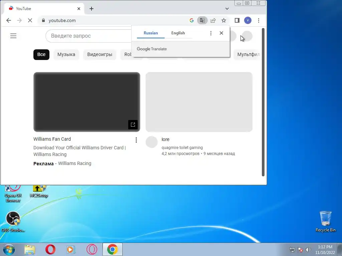Click the browser back arrow

(x=8, y=20)
